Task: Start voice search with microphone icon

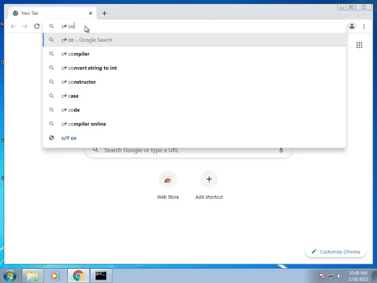Action: tap(281, 150)
